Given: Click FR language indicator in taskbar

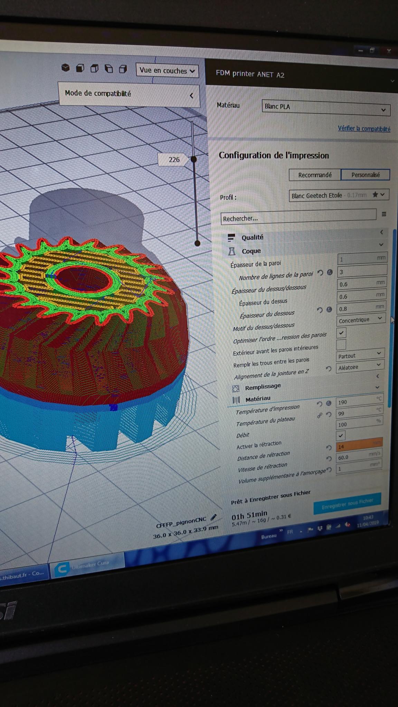Looking at the screenshot, I should (290, 532).
